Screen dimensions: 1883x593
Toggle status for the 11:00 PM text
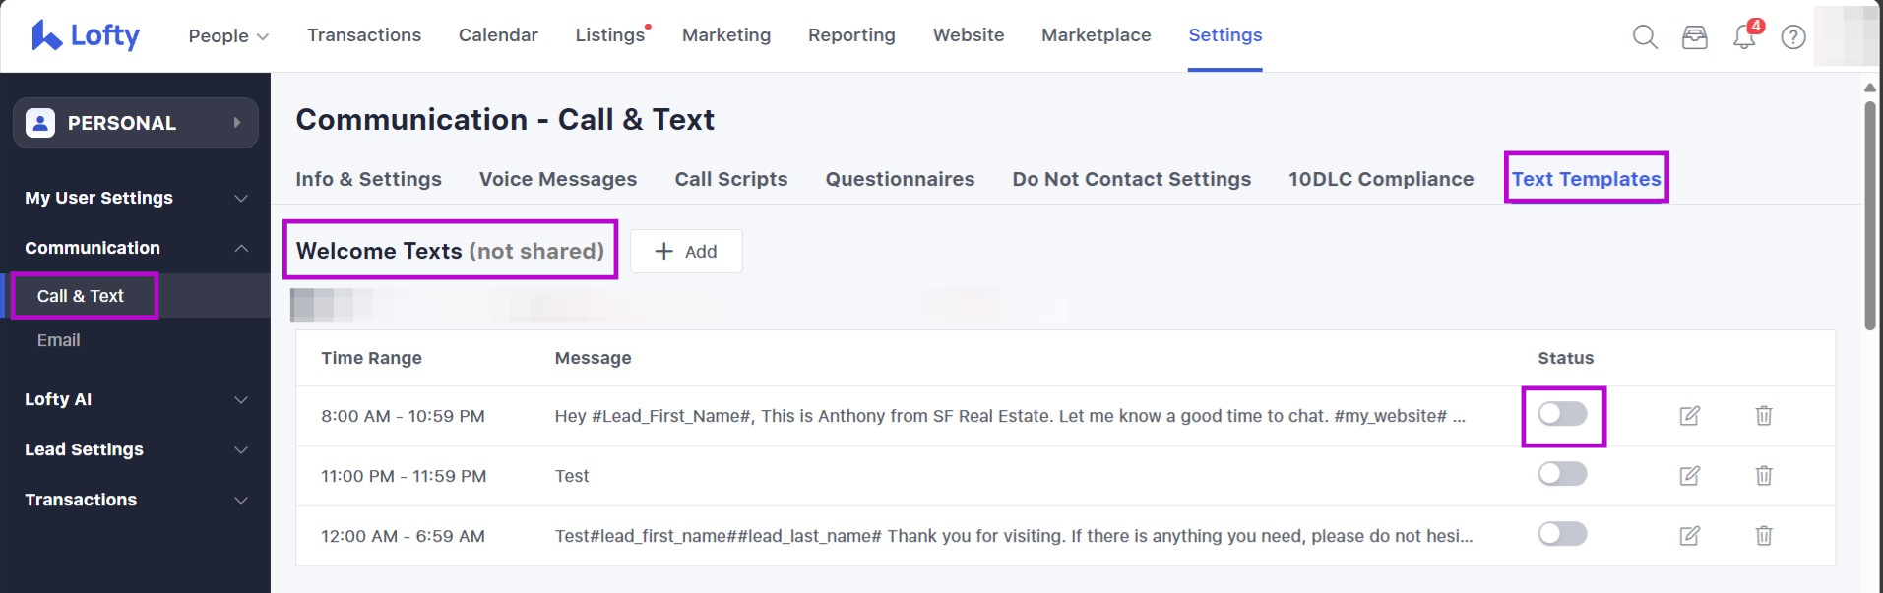pyautogui.click(x=1562, y=475)
